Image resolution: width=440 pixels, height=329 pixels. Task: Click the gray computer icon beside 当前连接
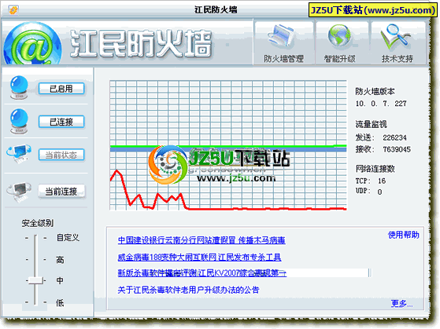click(x=19, y=192)
